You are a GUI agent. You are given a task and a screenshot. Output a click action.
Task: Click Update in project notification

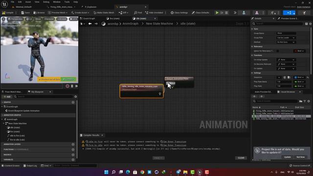[287, 157]
